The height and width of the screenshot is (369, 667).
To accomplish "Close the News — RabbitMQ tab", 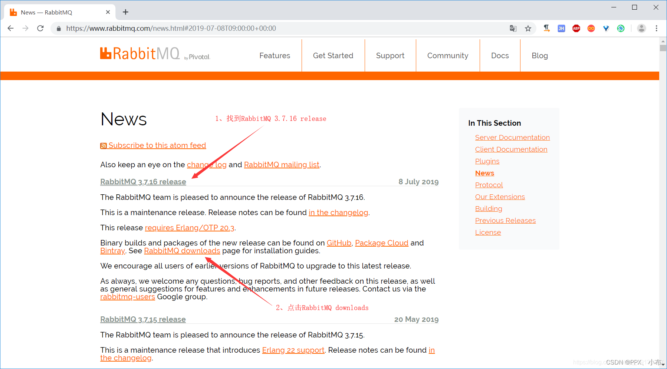I will coord(108,12).
